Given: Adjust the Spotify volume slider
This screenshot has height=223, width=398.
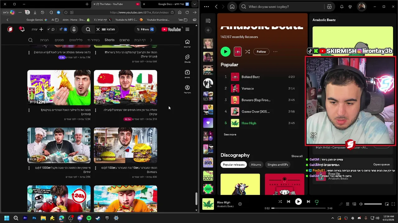Looking at the screenshot, I should (373, 204).
